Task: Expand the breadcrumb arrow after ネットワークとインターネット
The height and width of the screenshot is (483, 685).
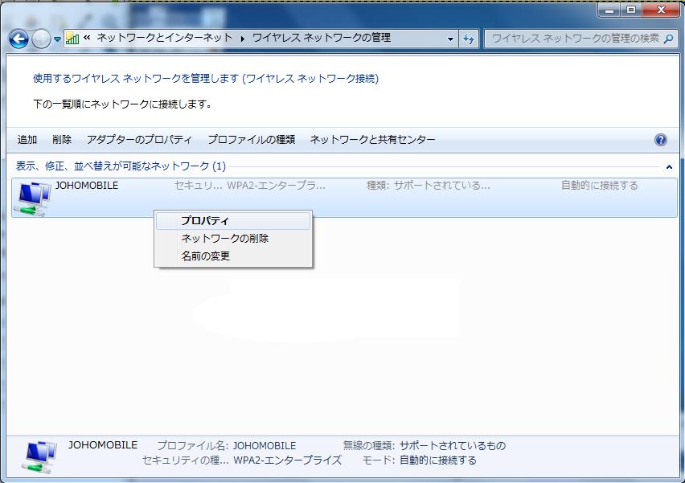Action: (x=243, y=39)
